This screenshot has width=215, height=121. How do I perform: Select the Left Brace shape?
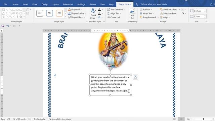(14, 17)
